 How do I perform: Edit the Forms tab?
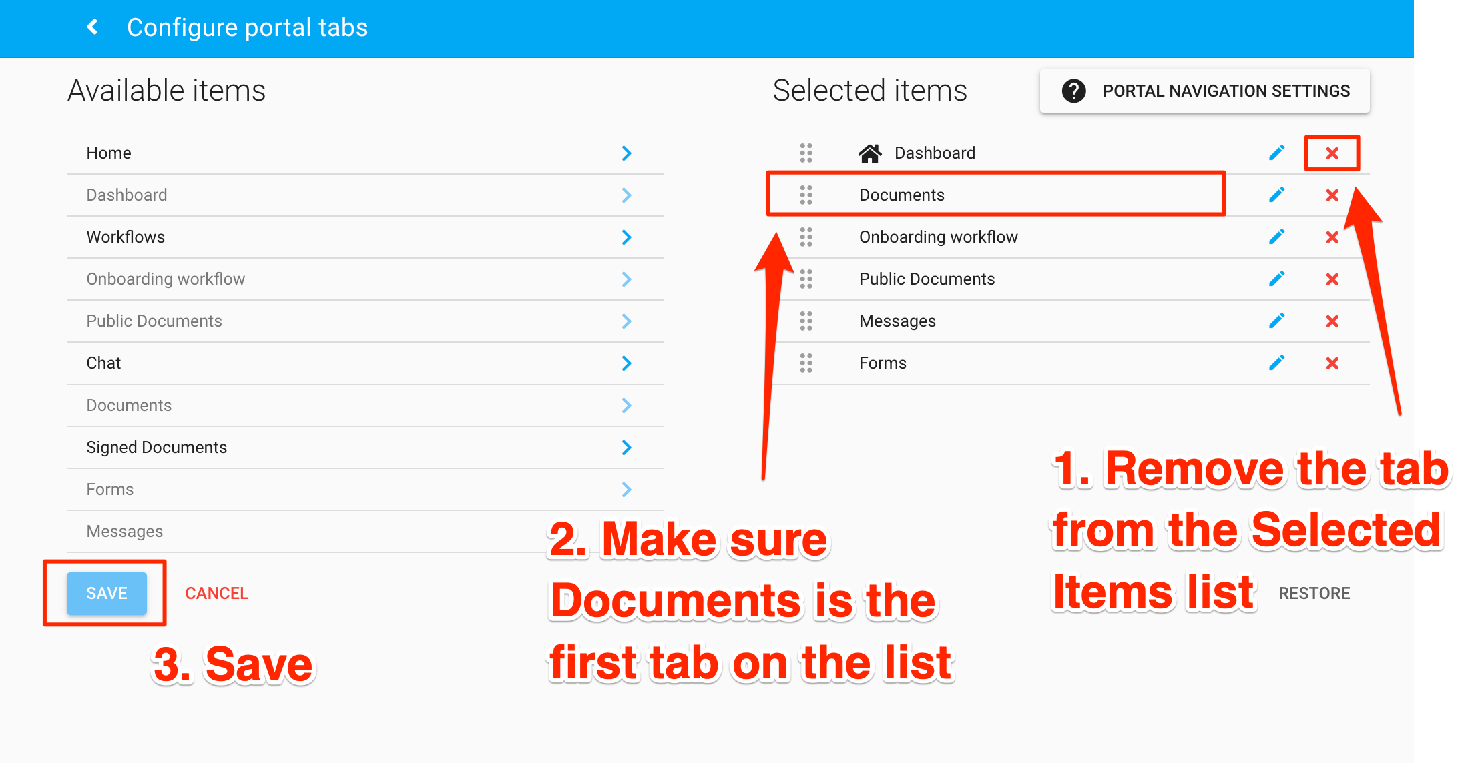click(1276, 363)
